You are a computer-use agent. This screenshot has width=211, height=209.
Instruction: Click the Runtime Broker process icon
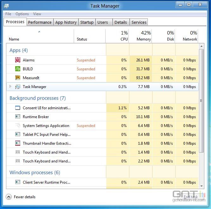[18, 117]
